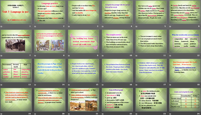Click the animation star icon below slide 11
Viewport: 201px width, 115px height.
(136, 56)
